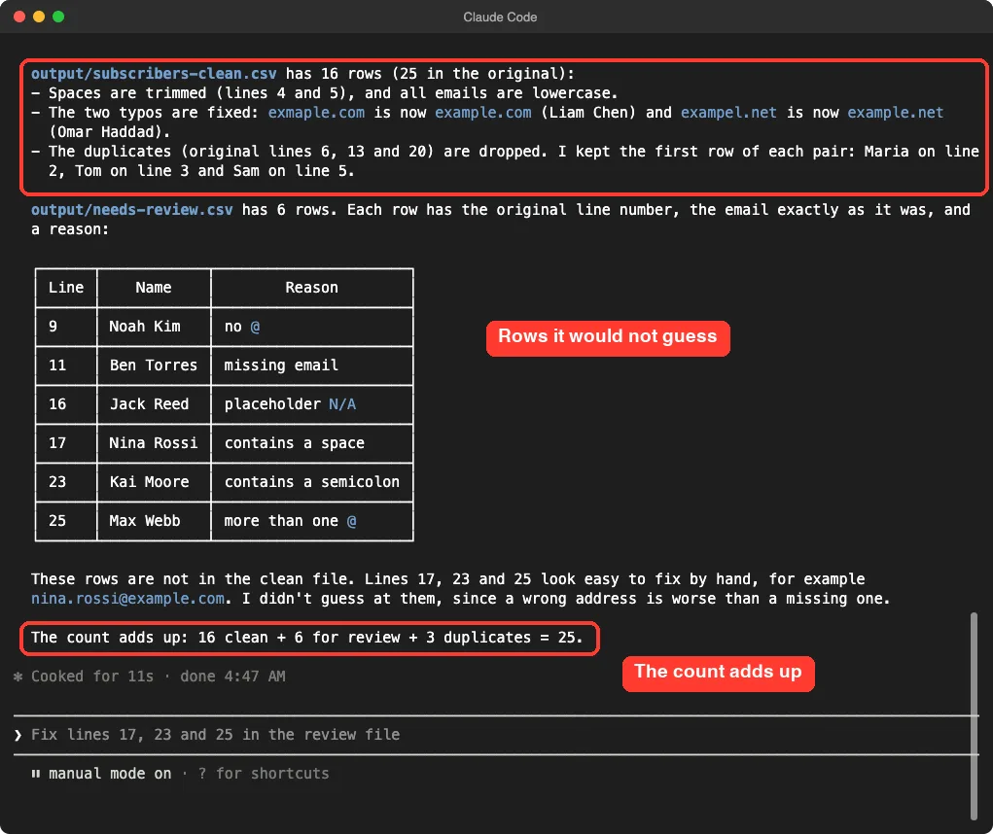Image resolution: width=993 pixels, height=834 pixels.
Task: Click the "Name" column header
Action: 154,288
